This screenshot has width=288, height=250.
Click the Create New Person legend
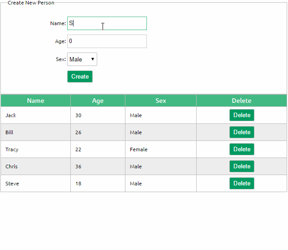click(x=31, y=3)
